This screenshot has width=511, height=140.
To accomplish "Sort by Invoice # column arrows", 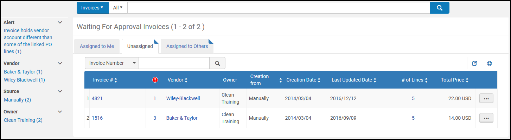I will click(116, 80).
